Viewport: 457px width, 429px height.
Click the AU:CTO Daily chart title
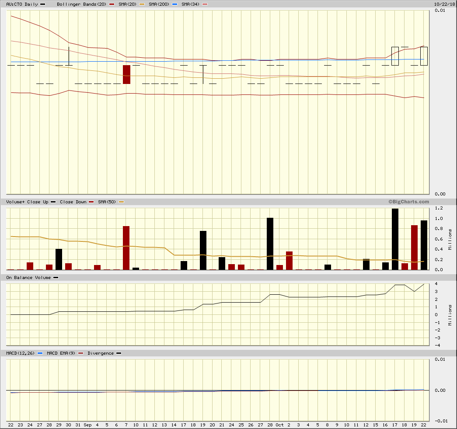click(22, 4)
